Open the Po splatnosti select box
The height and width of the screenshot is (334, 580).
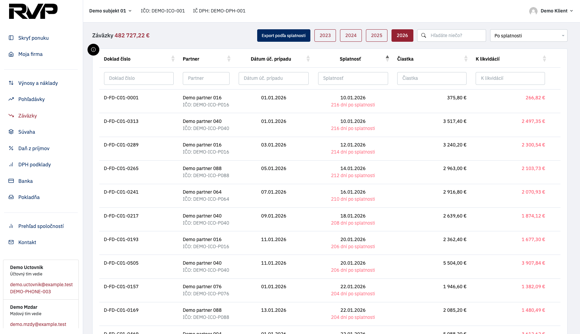[528, 35]
